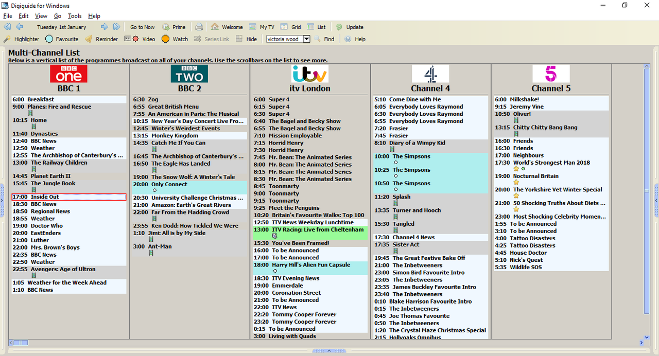This screenshot has width=659, height=356.
Task: Set the Video recording marker
Action: (x=140, y=39)
